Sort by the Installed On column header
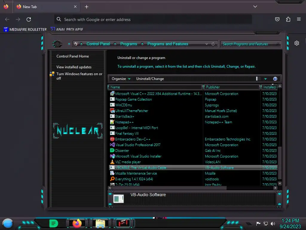Screen dimensions: 306x230 pyautogui.click(x=269, y=87)
